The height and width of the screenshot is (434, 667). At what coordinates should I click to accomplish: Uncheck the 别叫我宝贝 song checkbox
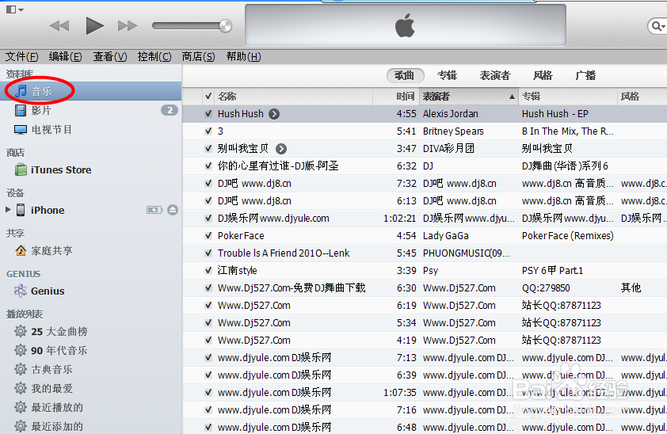point(208,149)
